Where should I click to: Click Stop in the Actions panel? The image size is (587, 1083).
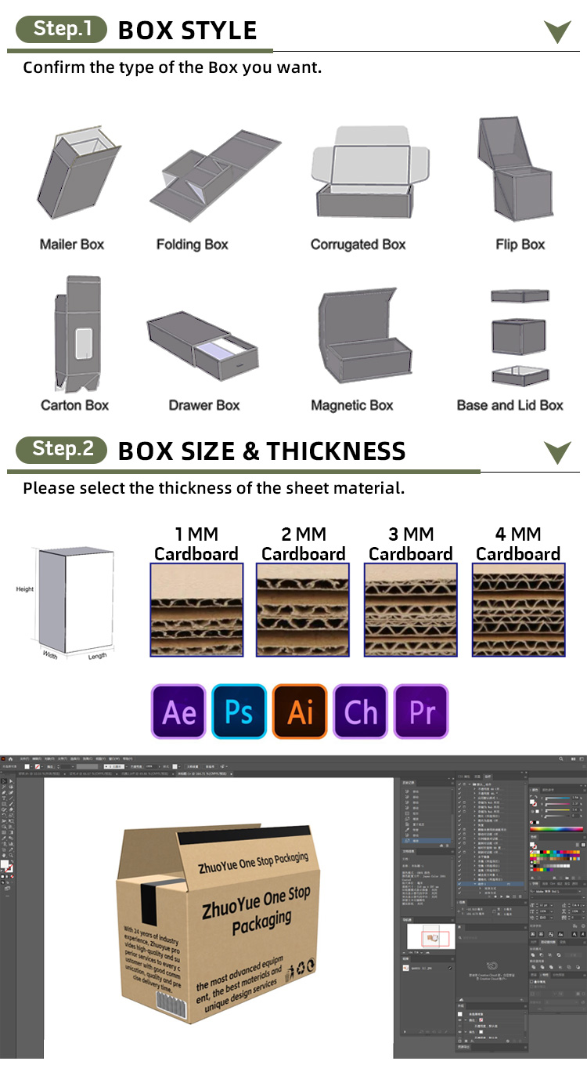pos(489,896)
